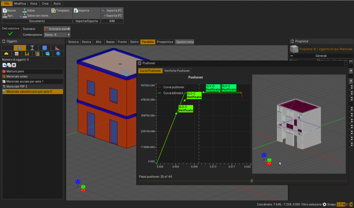Image resolution: width=354 pixels, height=208 pixels.
Task: Select the beam section icon in Oggetti
Action: pos(32,48)
